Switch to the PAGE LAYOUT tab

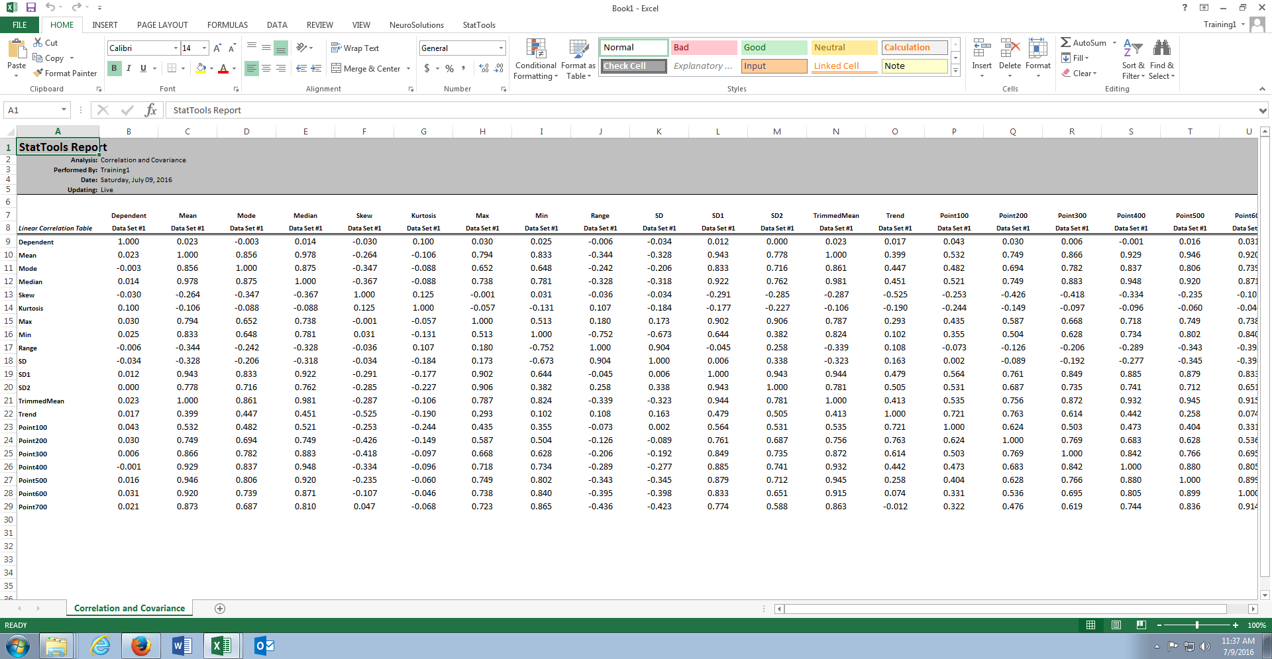pyautogui.click(x=162, y=25)
